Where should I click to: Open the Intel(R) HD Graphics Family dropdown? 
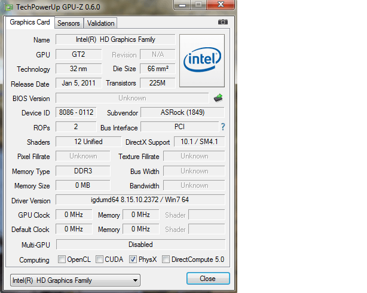(x=75, y=280)
